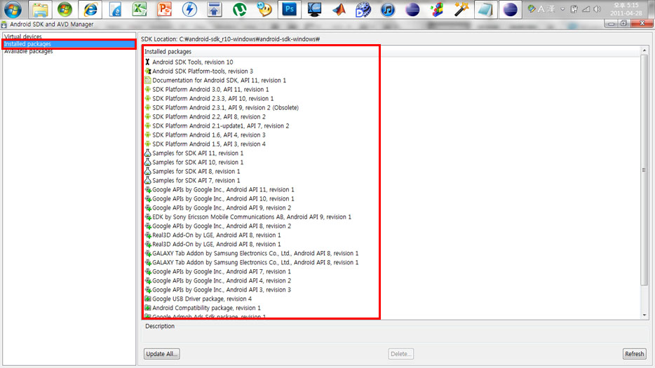Image resolution: width=655 pixels, height=368 pixels.
Task: Open the notepad taskbar icon
Action: coord(485,9)
